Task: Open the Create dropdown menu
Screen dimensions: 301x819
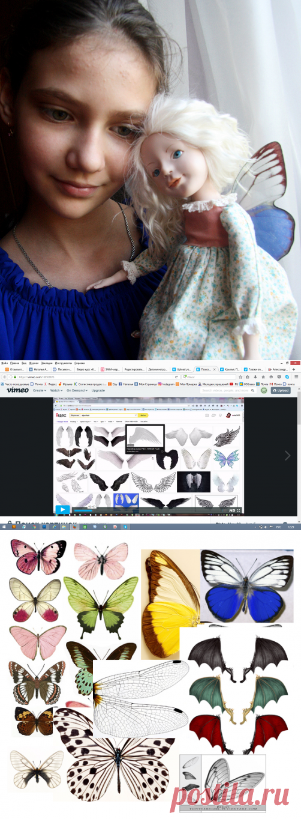Action: pos(40,390)
